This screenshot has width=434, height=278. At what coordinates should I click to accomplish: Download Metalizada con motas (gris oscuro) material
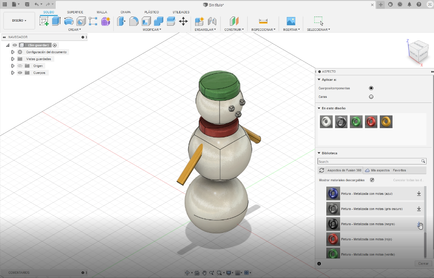click(419, 209)
